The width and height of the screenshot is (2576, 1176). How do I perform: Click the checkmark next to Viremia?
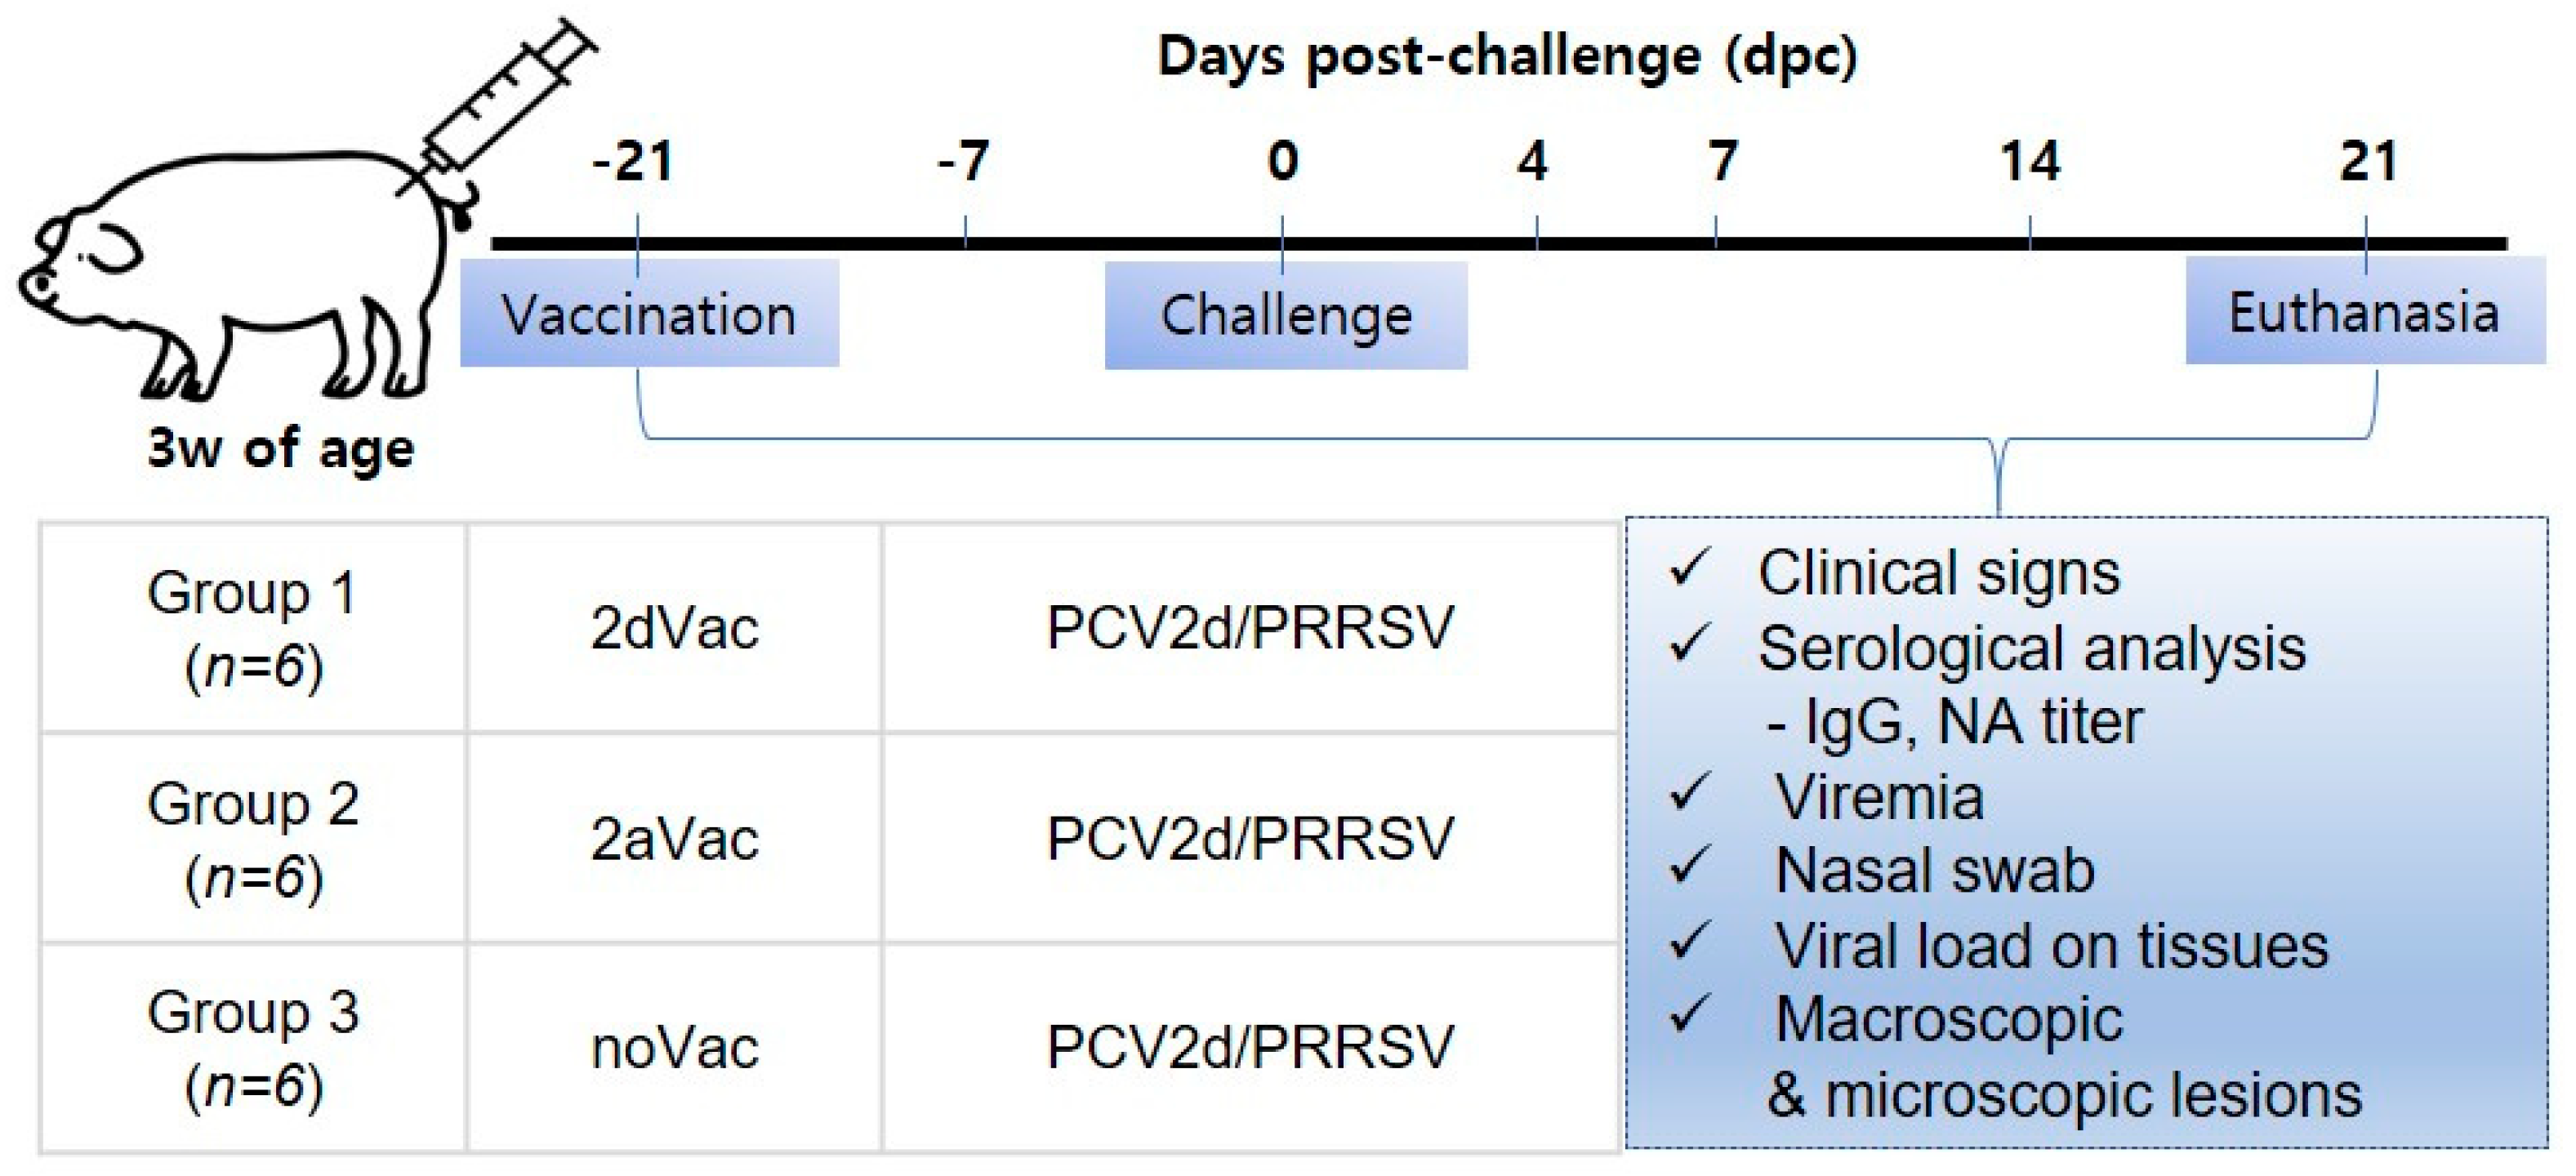pyautogui.click(x=1689, y=794)
